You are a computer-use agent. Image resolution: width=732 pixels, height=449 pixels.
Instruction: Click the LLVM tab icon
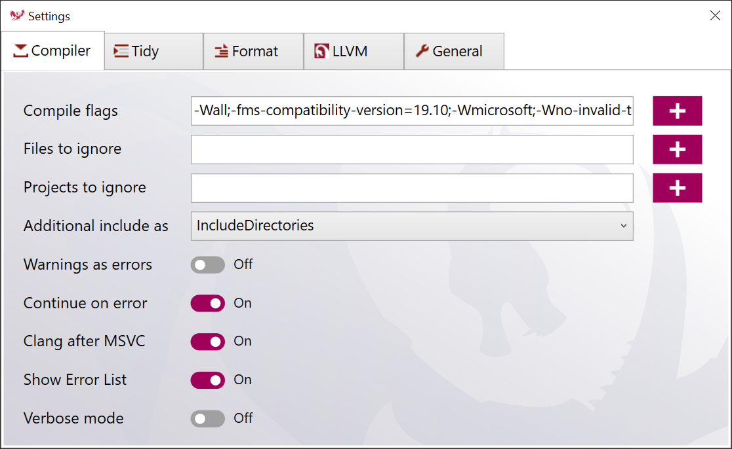321,51
